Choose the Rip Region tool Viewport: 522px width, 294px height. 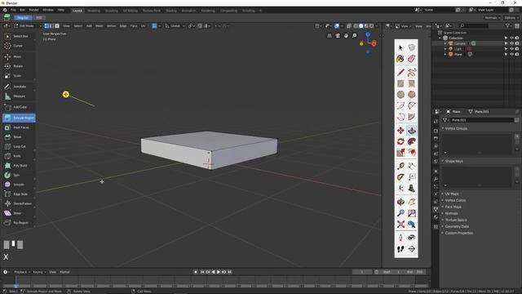pos(19,223)
